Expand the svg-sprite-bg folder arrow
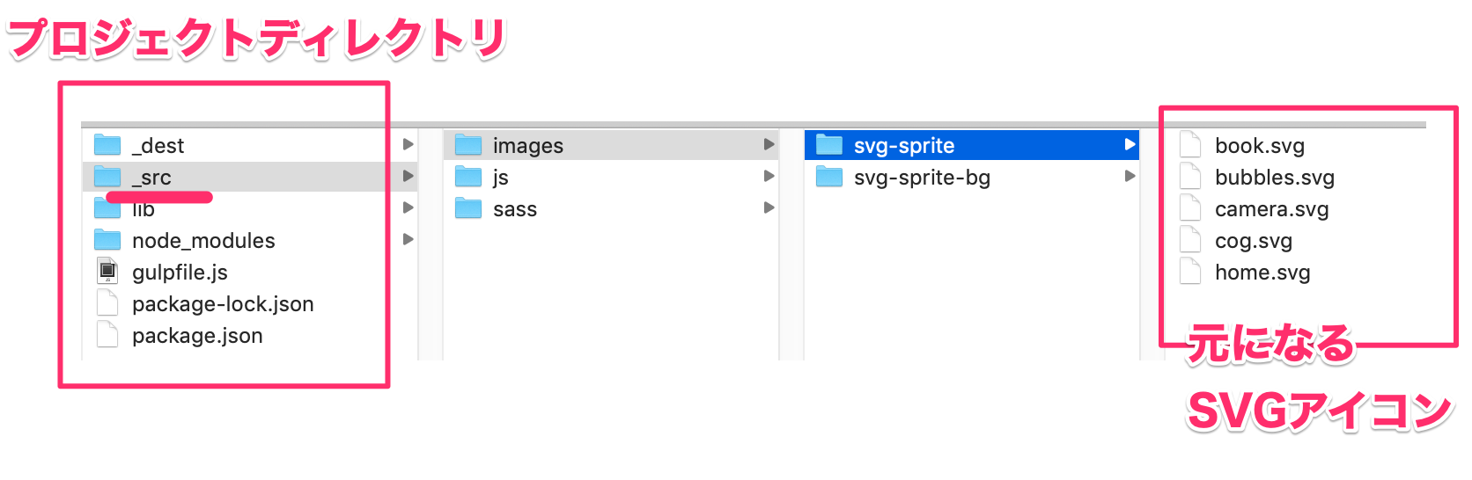The image size is (1472, 480). click(x=1130, y=176)
